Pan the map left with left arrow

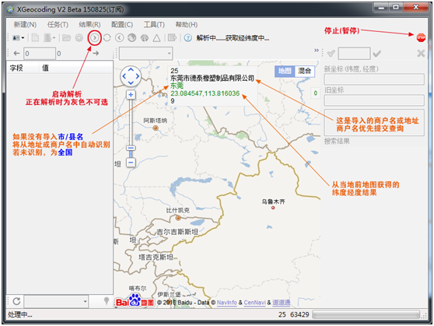[124, 76]
